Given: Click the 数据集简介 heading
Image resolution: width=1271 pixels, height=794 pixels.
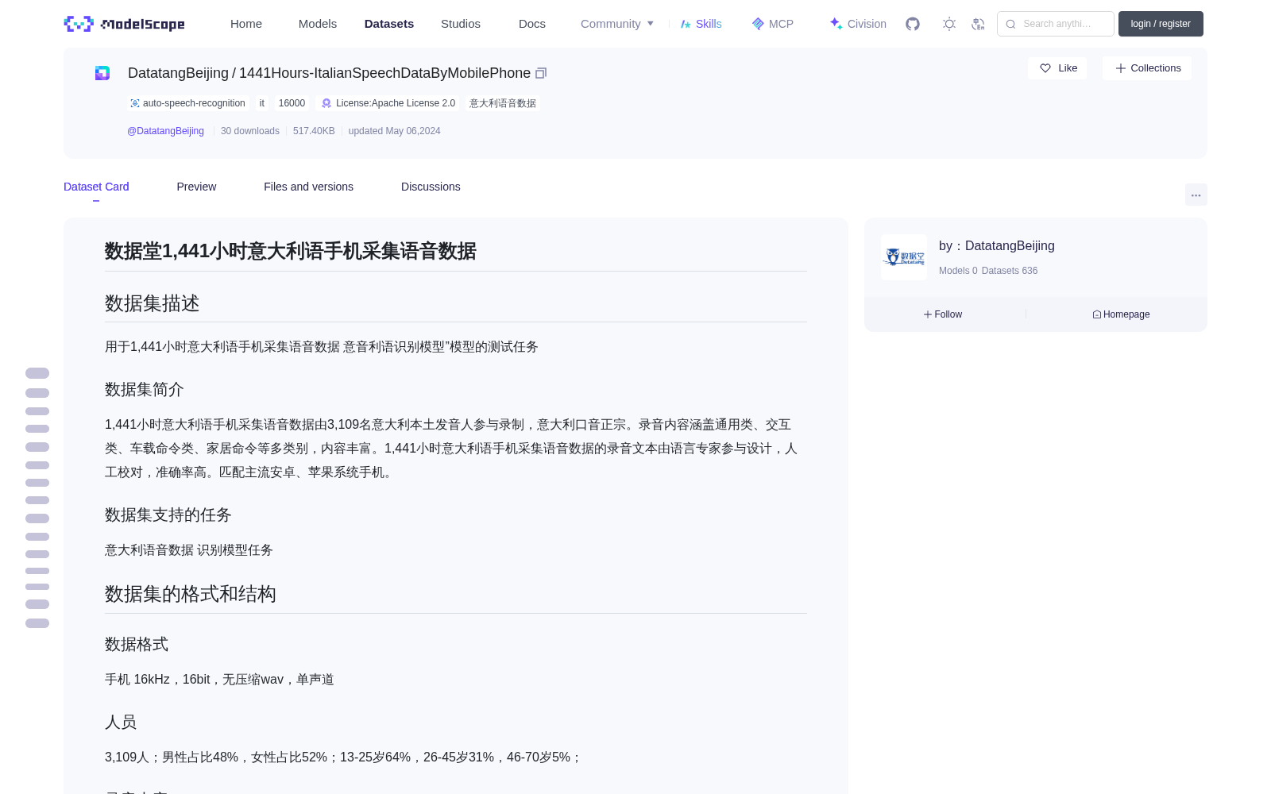Looking at the screenshot, I should click(145, 389).
